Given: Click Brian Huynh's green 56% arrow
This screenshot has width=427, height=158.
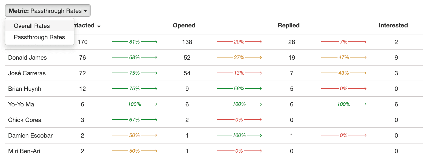Looking at the screenshot, I should (x=239, y=89).
